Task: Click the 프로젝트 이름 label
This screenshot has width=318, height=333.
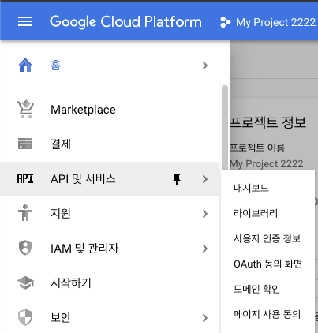Action: point(257,148)
